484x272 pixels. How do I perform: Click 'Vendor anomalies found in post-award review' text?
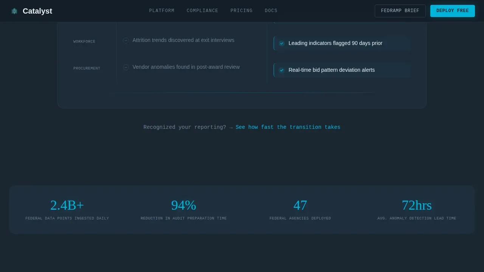pos(186,67)
